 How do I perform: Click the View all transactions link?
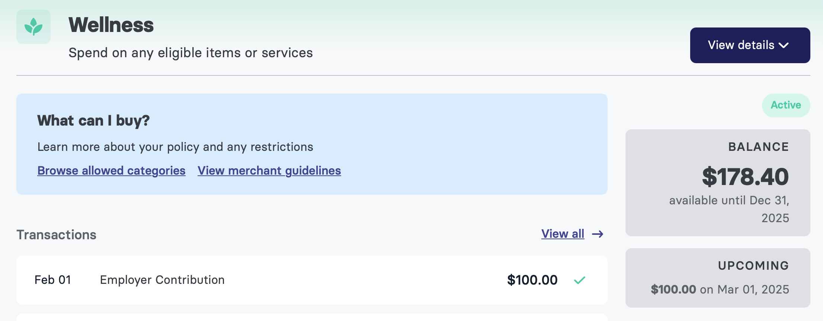click(563, 234)
